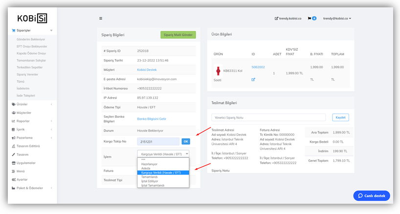Open the İşlem status dropdown
The height and width of the screenshot is (214, 400).
tap(163, 154)
